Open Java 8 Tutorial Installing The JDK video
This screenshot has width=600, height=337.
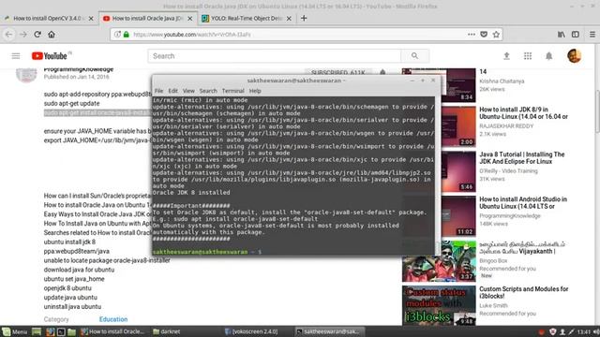click(x=522, y=158)
